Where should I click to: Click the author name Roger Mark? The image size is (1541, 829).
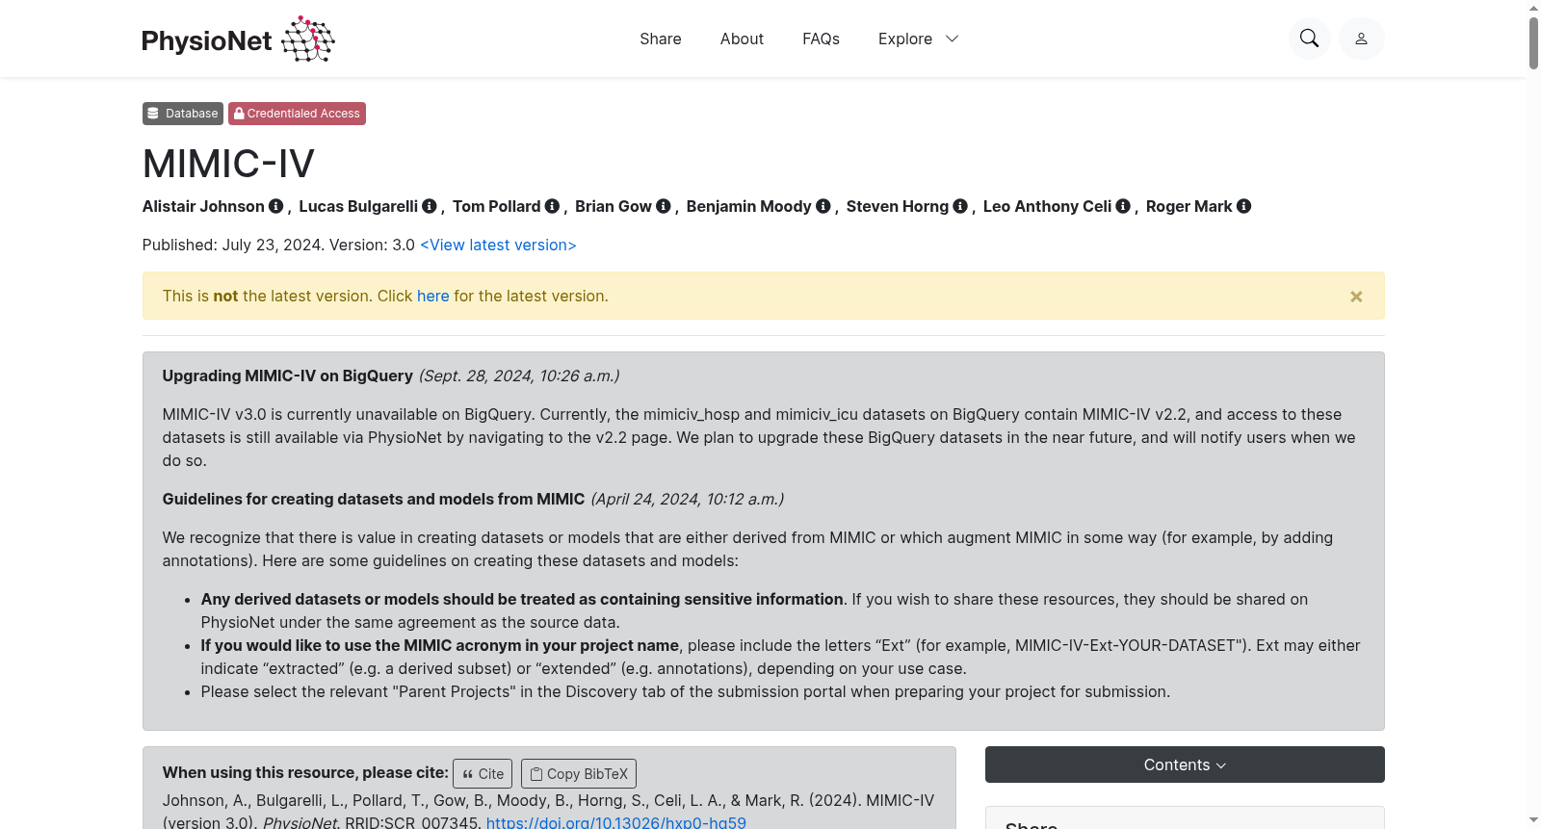(x=1189, y=206)
